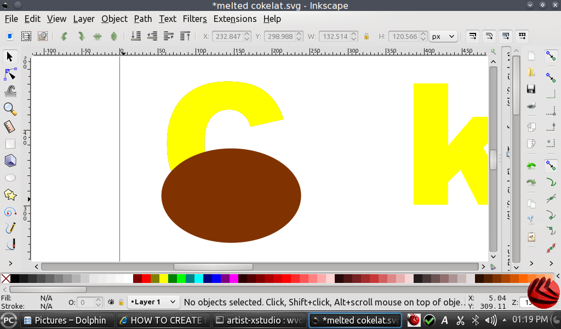Lower selection one step
The width and height of the screenshot is (561, 329).
point(152,36)
